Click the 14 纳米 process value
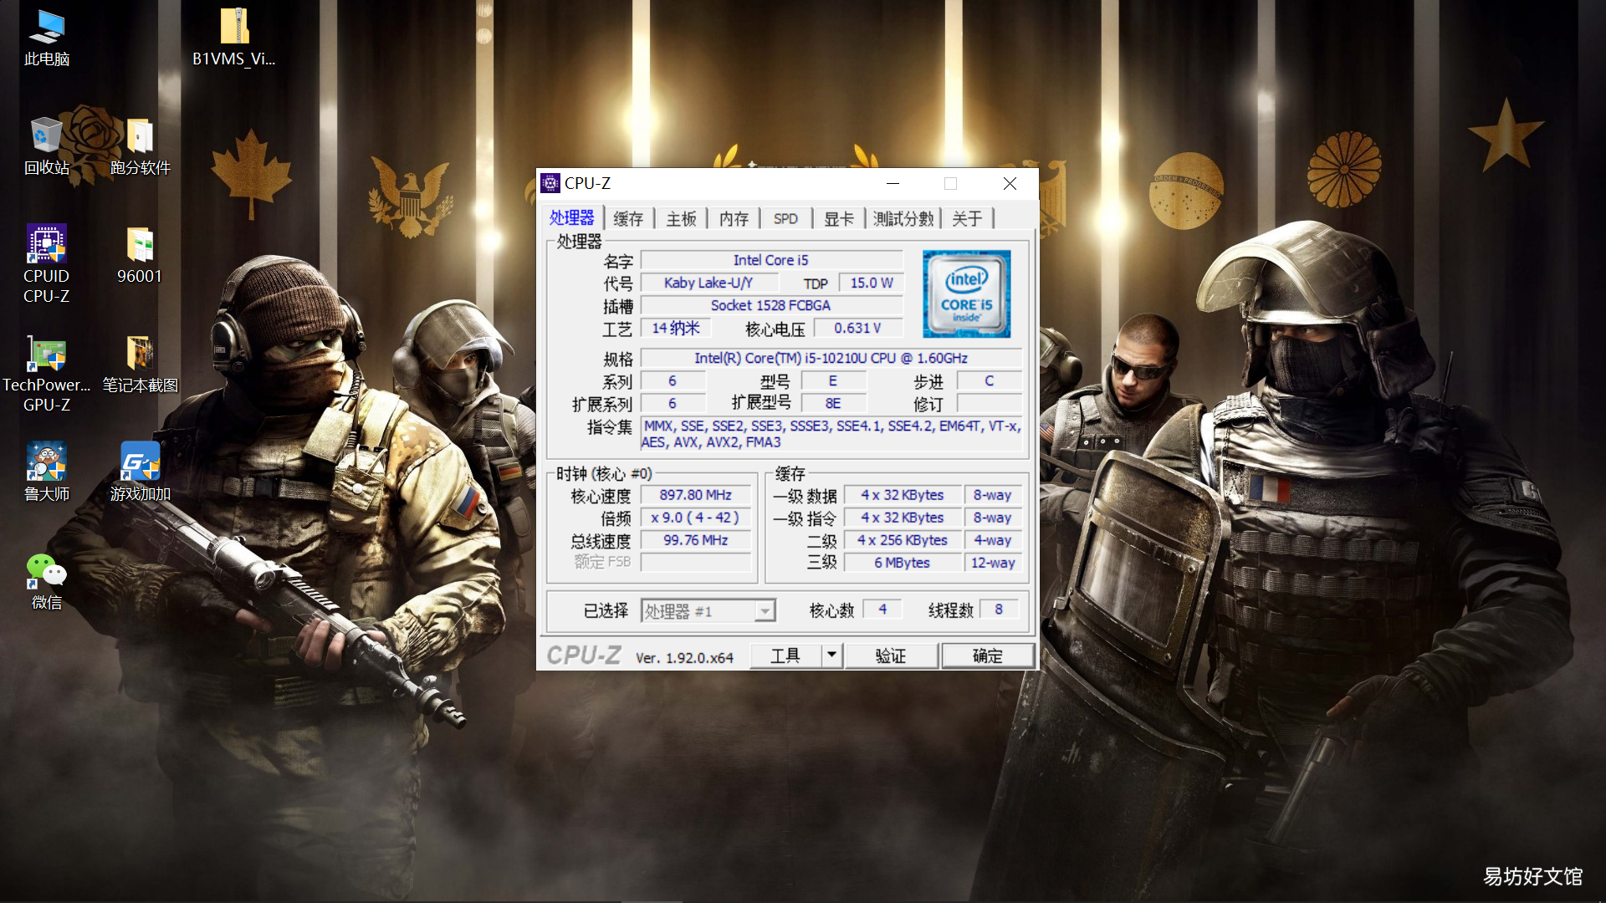 pyautogui.click(x=676, y=328)
